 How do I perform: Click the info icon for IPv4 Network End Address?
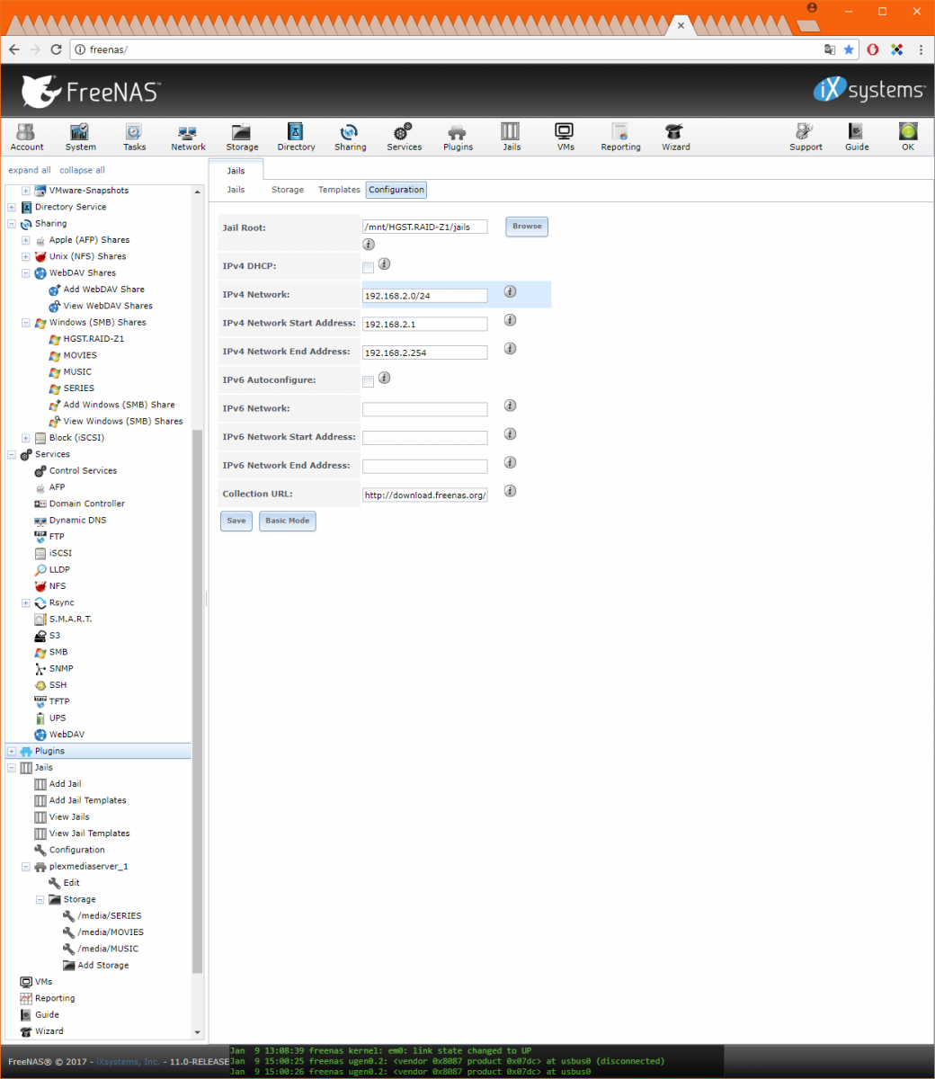[510, 348]
